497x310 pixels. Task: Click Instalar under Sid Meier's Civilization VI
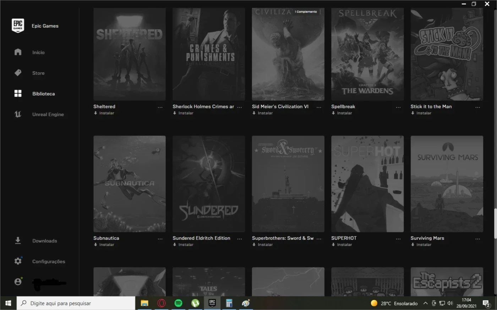click(x=262, y=113)
